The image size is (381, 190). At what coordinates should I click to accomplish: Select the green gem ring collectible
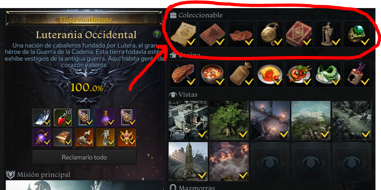[x=357, y=34]
